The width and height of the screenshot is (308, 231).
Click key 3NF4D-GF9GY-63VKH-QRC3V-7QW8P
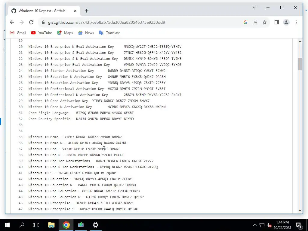point(87,173)
